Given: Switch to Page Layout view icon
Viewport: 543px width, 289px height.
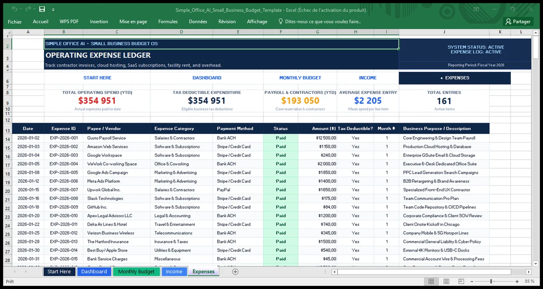Looking at the screenshot, I should tap(447, 281).
